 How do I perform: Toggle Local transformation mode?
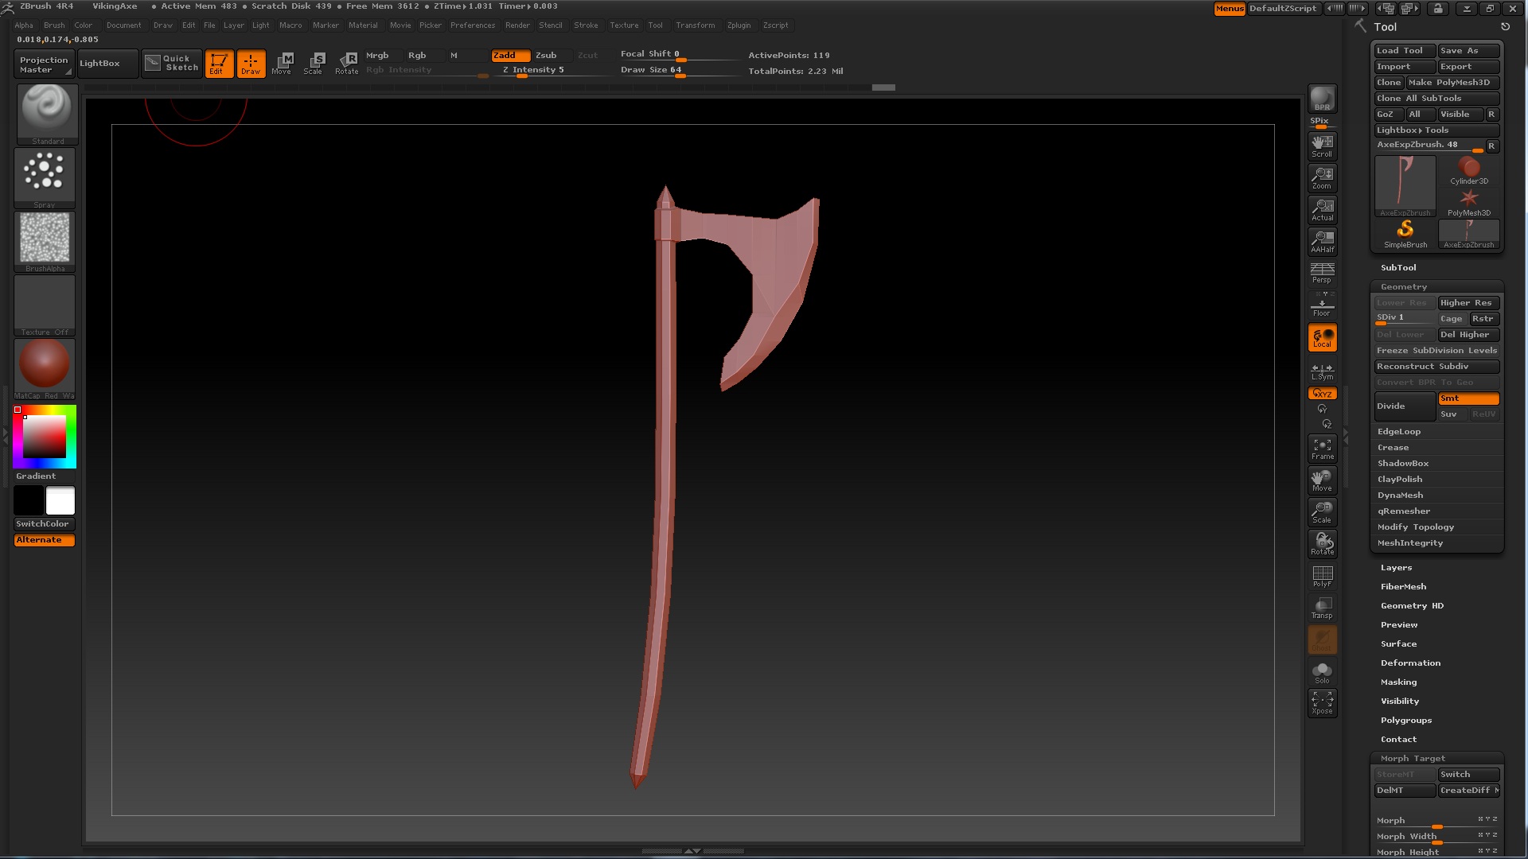click(1322, 337)
